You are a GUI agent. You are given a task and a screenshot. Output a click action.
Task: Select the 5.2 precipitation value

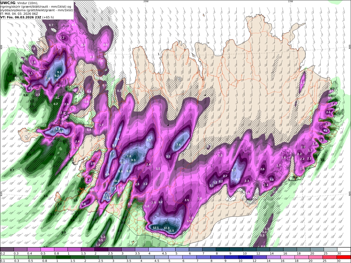149,140
